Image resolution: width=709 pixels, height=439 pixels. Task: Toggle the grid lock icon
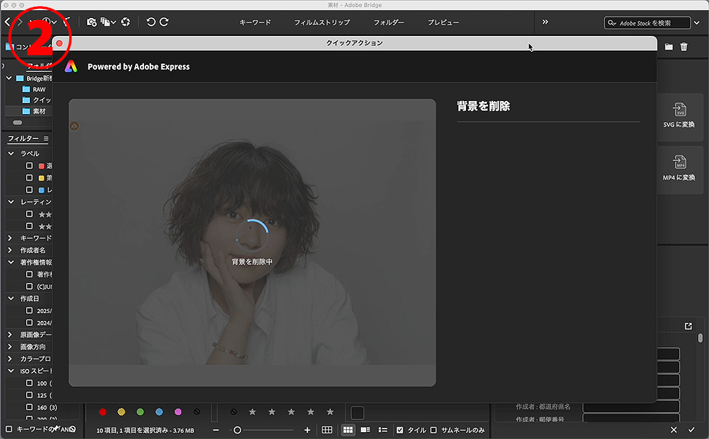(x=327, y=430)
